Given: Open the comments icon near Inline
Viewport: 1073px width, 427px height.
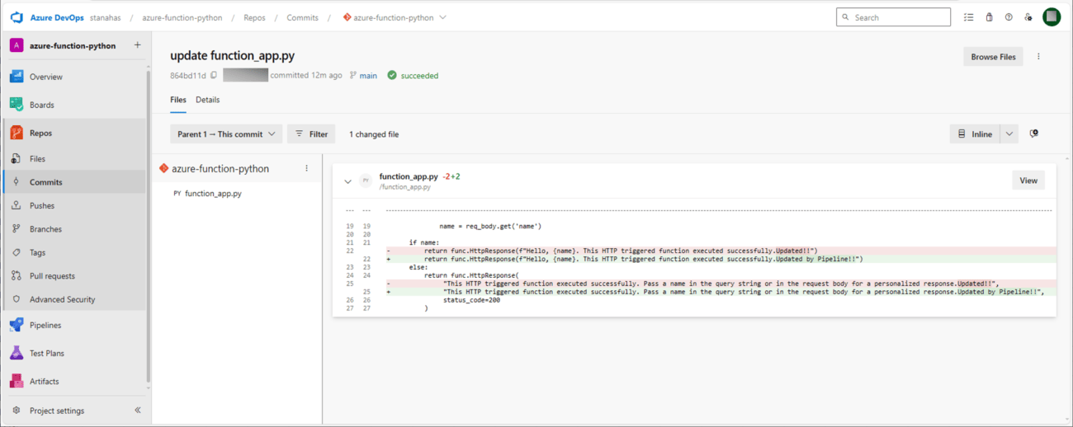Looking at the screenshot, I should coord(1034,134).
